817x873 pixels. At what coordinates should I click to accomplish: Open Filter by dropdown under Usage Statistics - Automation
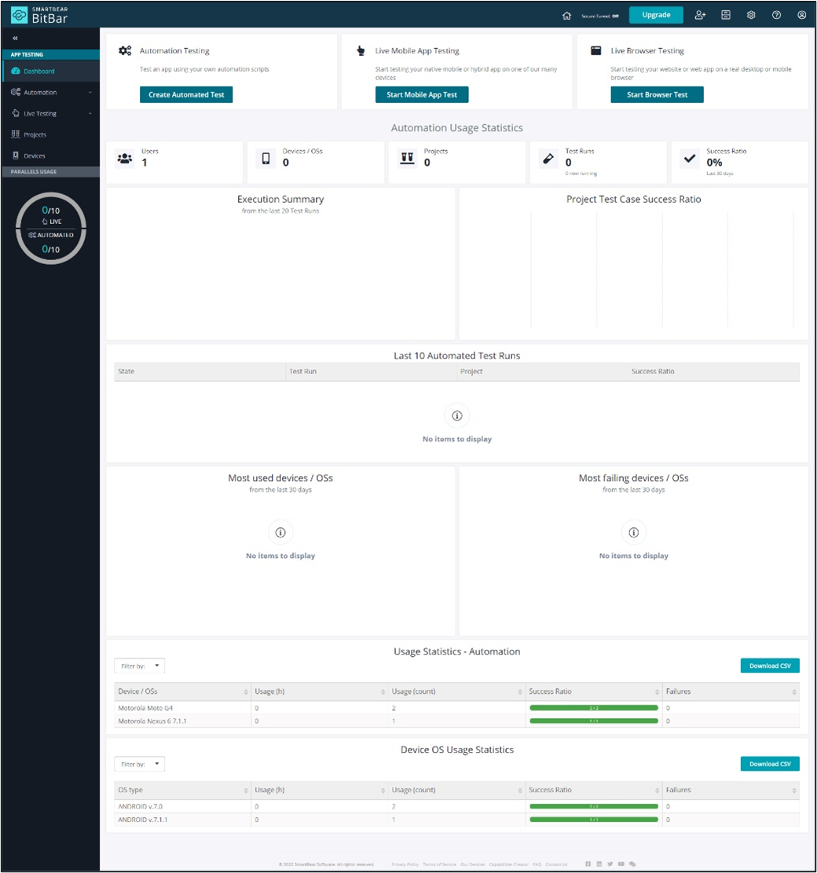click(139, 666)
